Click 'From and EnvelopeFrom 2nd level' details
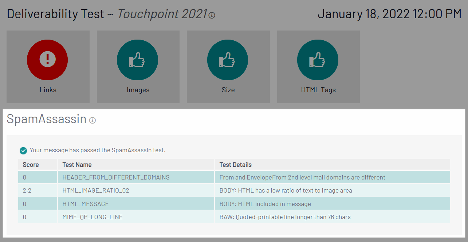 pyautogui.click(x=302, y=178)
